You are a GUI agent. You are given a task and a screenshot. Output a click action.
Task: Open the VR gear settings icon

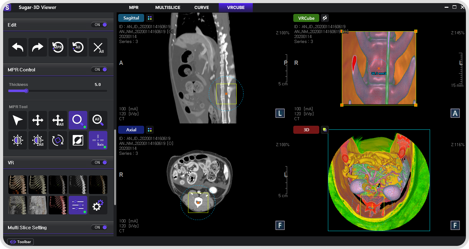[98, 205]
